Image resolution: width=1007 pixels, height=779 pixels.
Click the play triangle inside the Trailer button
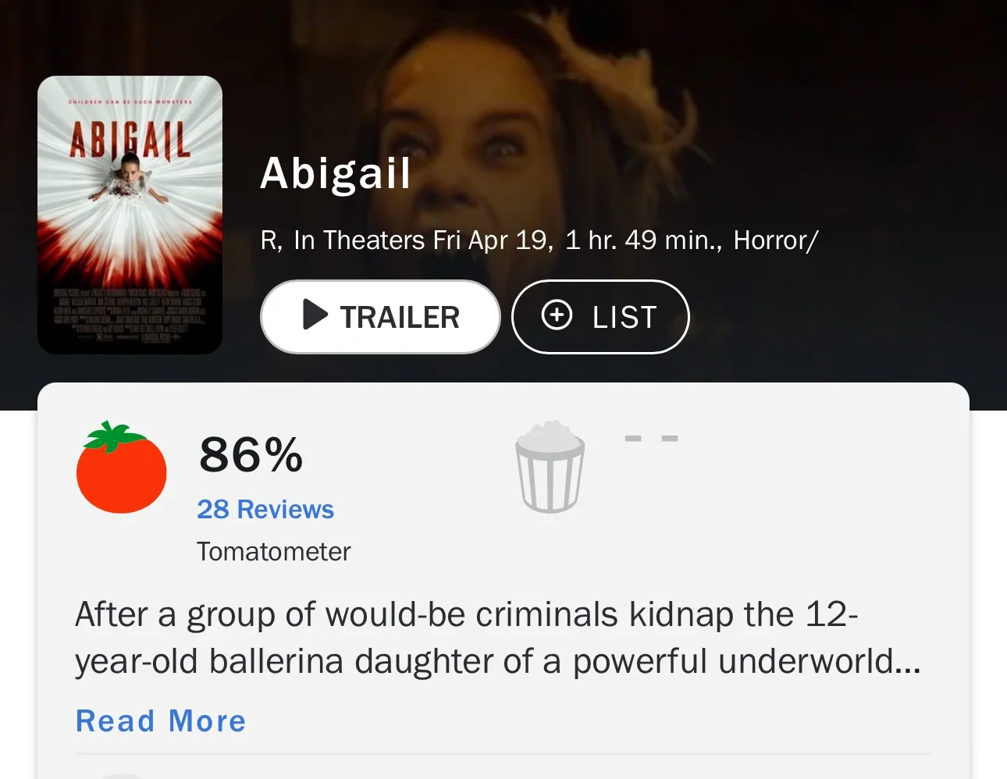point(315,315)
